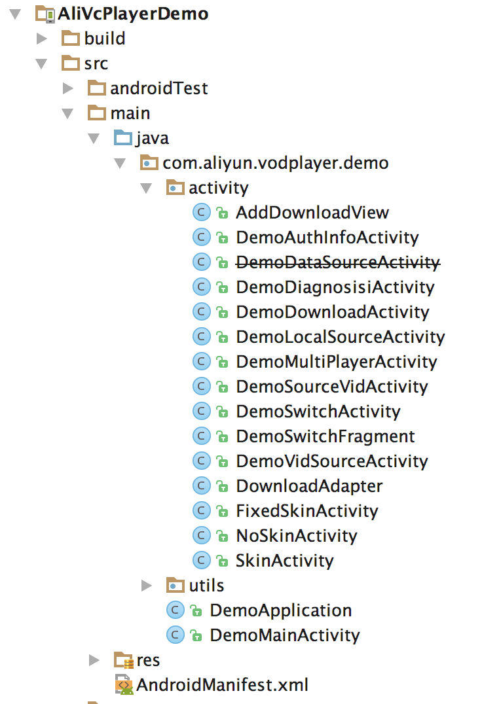
Task: Click green lock icon beside AddDownloadView
Action: [223, 213]
